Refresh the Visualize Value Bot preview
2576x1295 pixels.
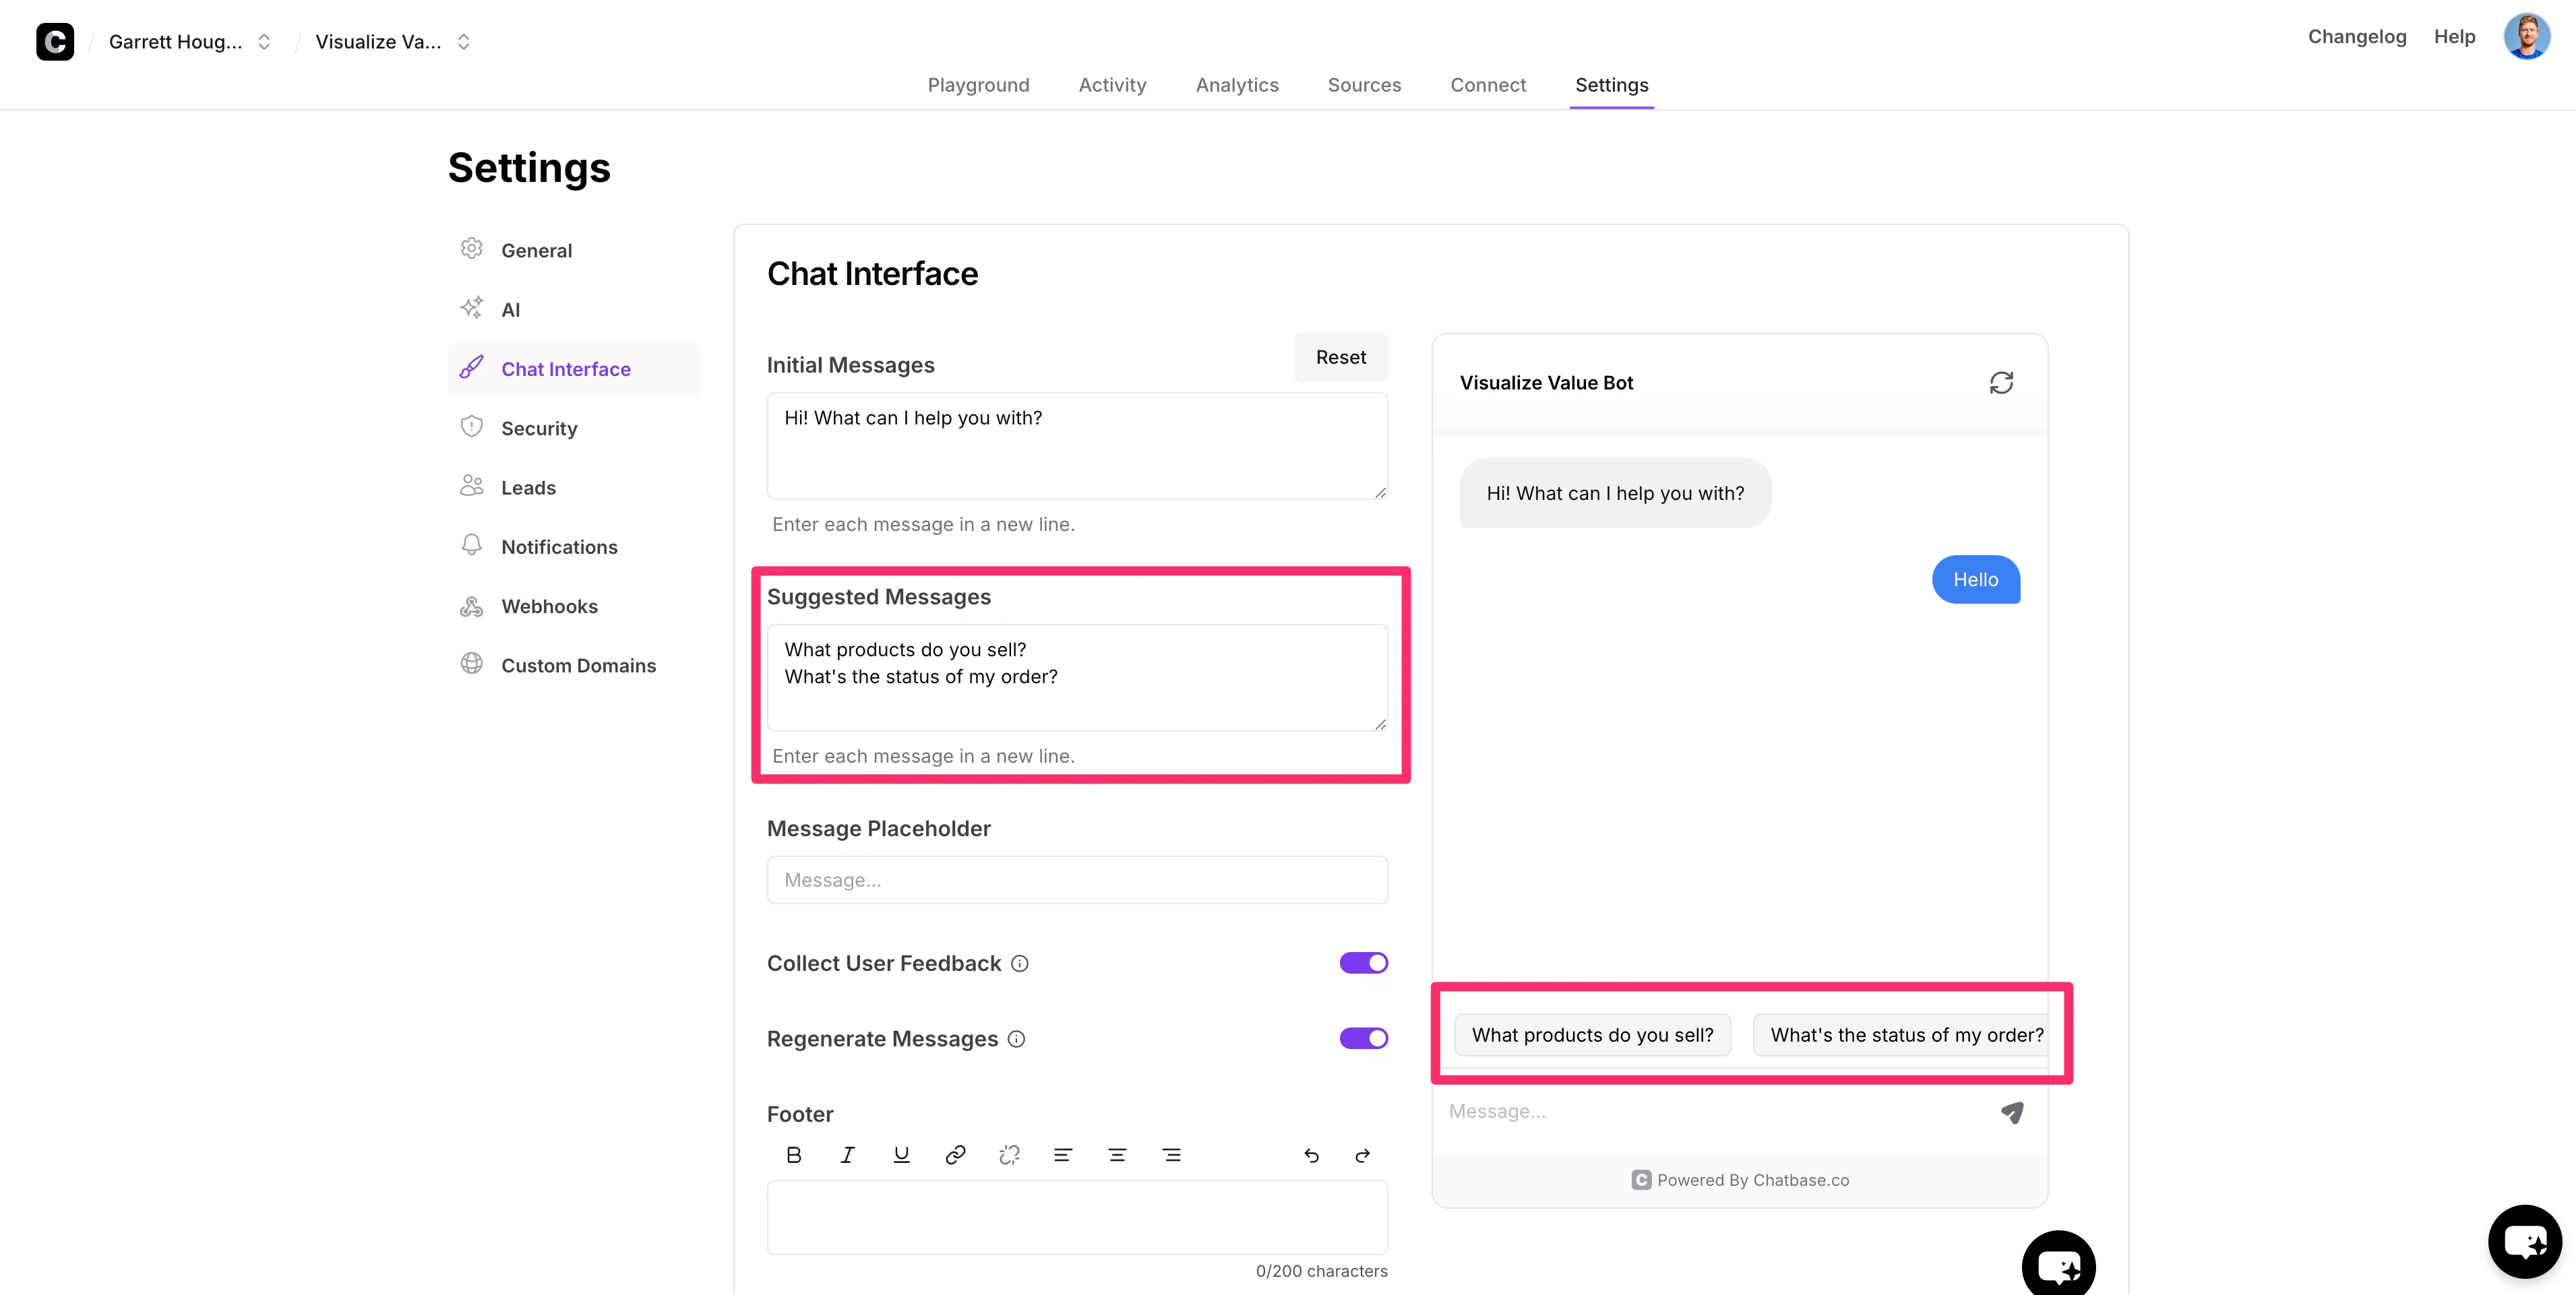pyautogui.click(x=2001, y=383)
